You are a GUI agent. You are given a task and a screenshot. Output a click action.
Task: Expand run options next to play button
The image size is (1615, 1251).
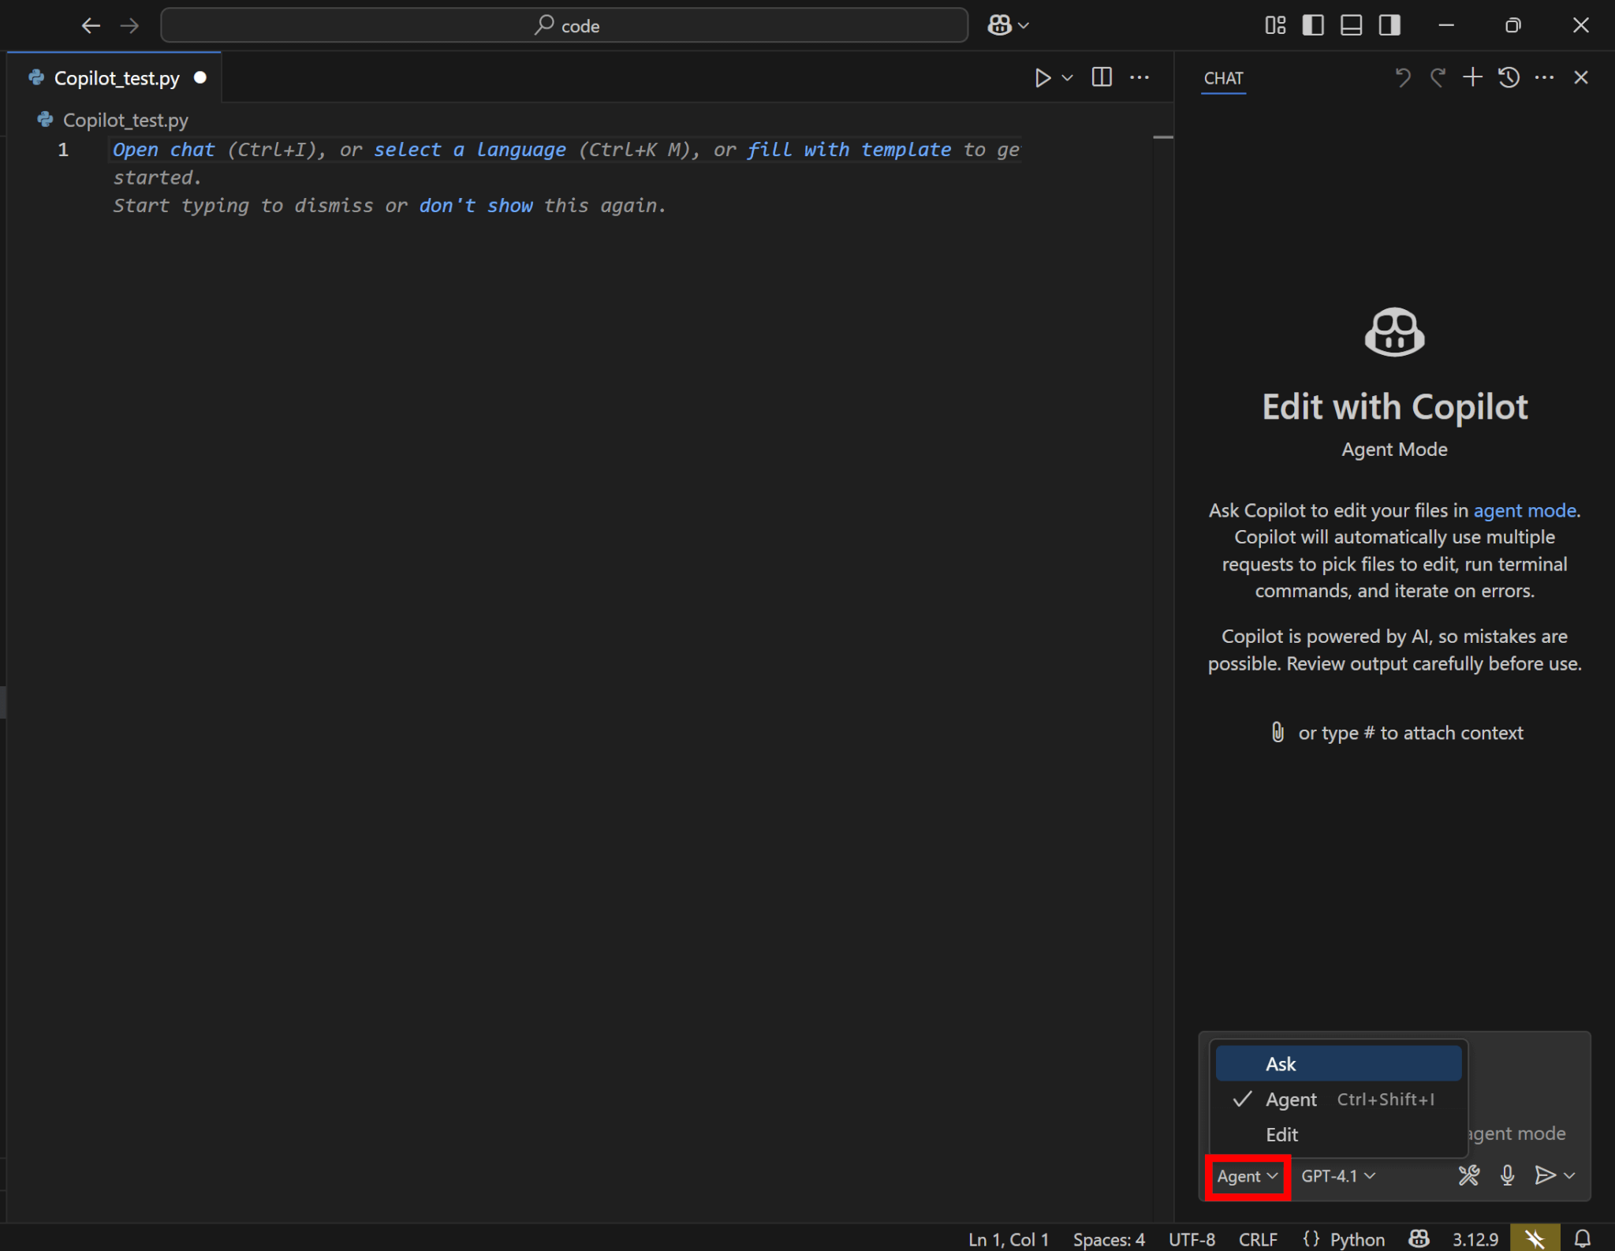[x=1067, y=77]
